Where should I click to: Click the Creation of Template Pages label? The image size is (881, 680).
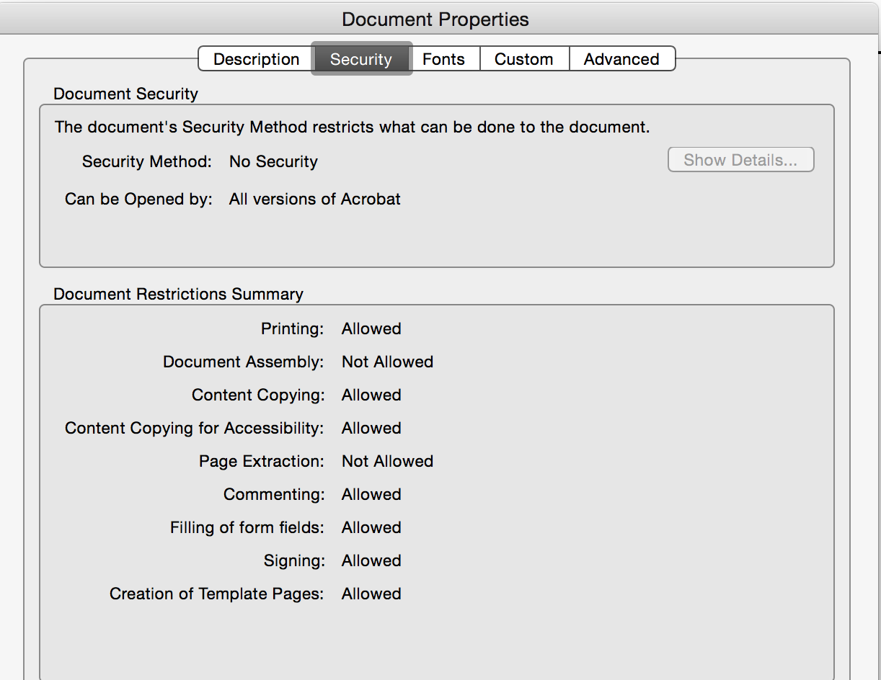click(216, 594)
